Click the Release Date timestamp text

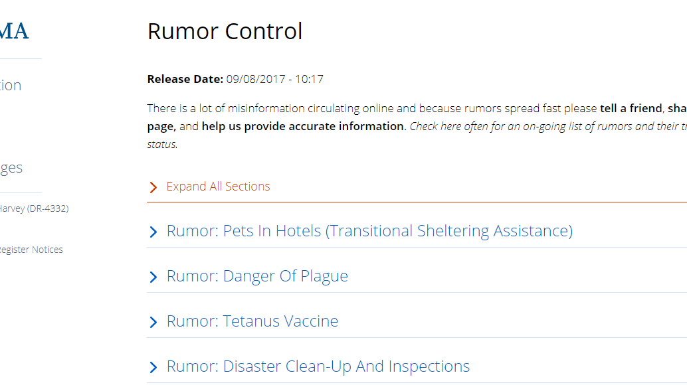point(274,79)
